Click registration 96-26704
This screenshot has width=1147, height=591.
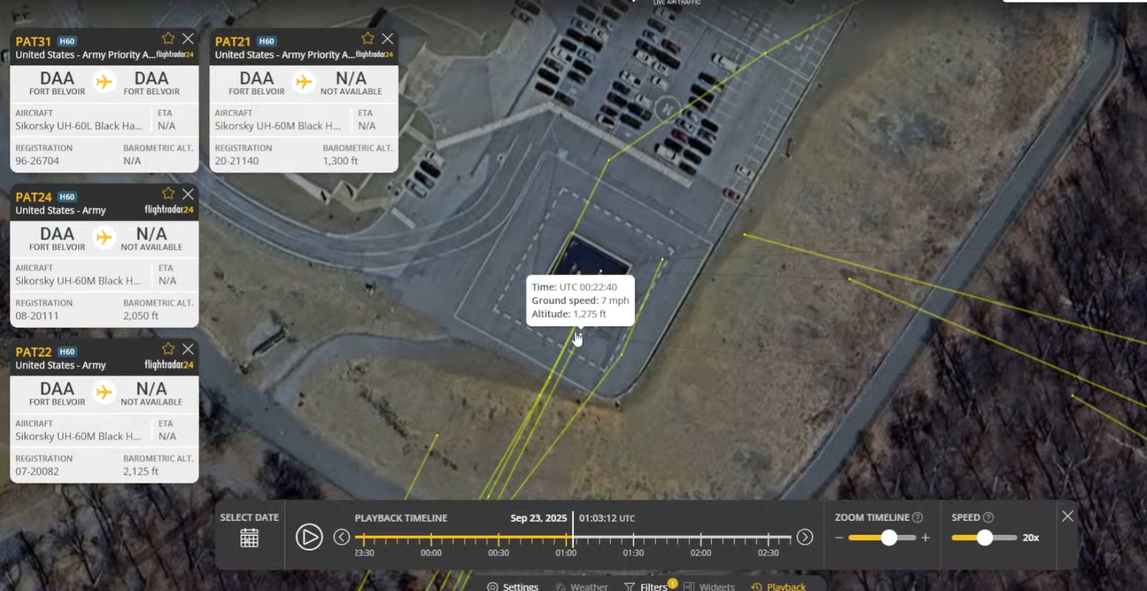[37, 161]
